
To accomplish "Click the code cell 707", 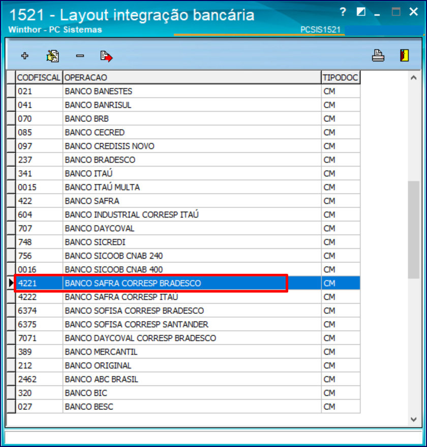I will coord(39,229).
